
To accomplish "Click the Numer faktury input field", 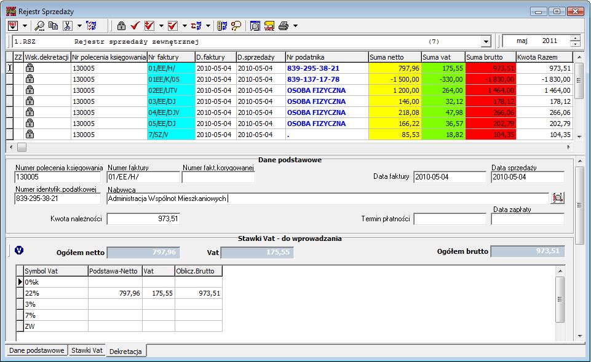I will pyautogui.click(x=143, y=177).
